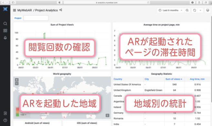
Task: Toggle the browser sidebar button
Action: pos(13,3)
